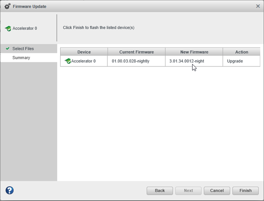Click the Device column header
Image resolution: width=264 pixels, height=201 pixels.
click(x=84, y=52)
